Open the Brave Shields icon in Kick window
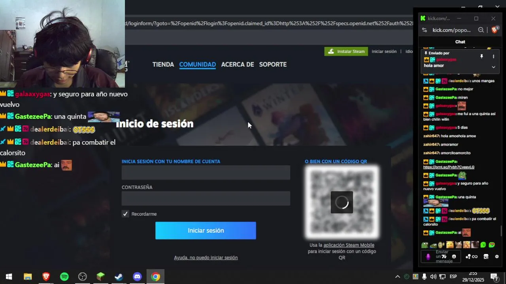The height and width of the screenshot is (284, 506). [x=494, y=30]
